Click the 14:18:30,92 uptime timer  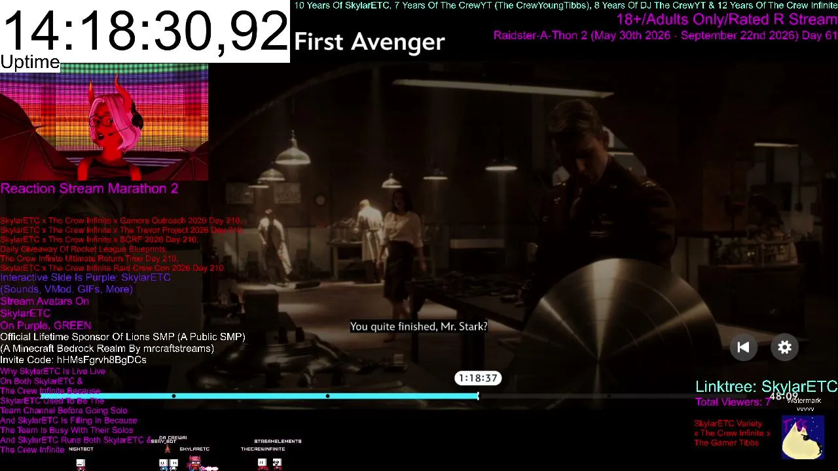pyautogui.click(x=145, y=30)
